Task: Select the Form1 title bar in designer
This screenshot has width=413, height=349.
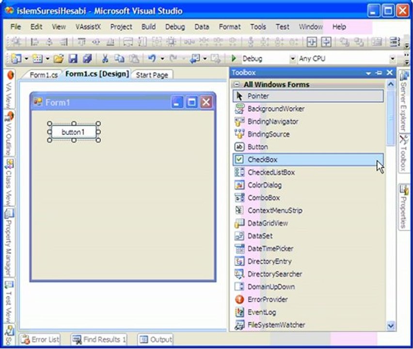Action: pos(123,102)
